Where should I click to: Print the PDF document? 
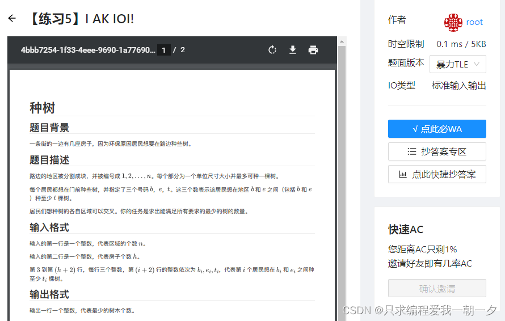coord(313,50)
